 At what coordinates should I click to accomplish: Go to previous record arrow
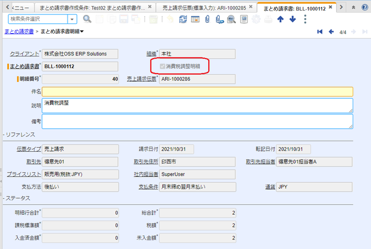tap(331, 32)
